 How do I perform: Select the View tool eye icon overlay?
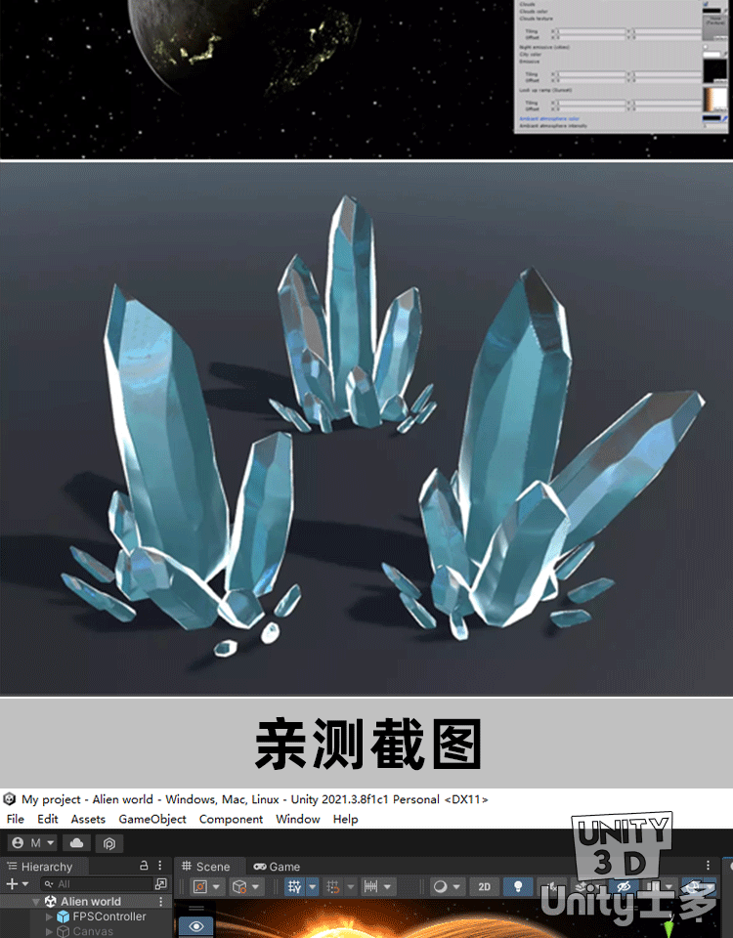point(196,927)
